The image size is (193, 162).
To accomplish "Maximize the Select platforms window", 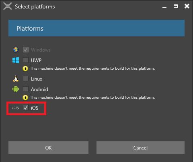I will (176, 6).
